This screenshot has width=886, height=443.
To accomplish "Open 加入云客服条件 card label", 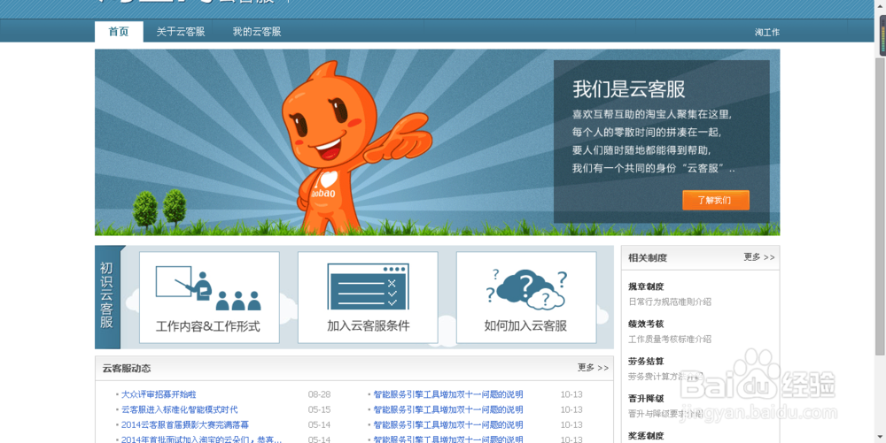I will (368, 325).
